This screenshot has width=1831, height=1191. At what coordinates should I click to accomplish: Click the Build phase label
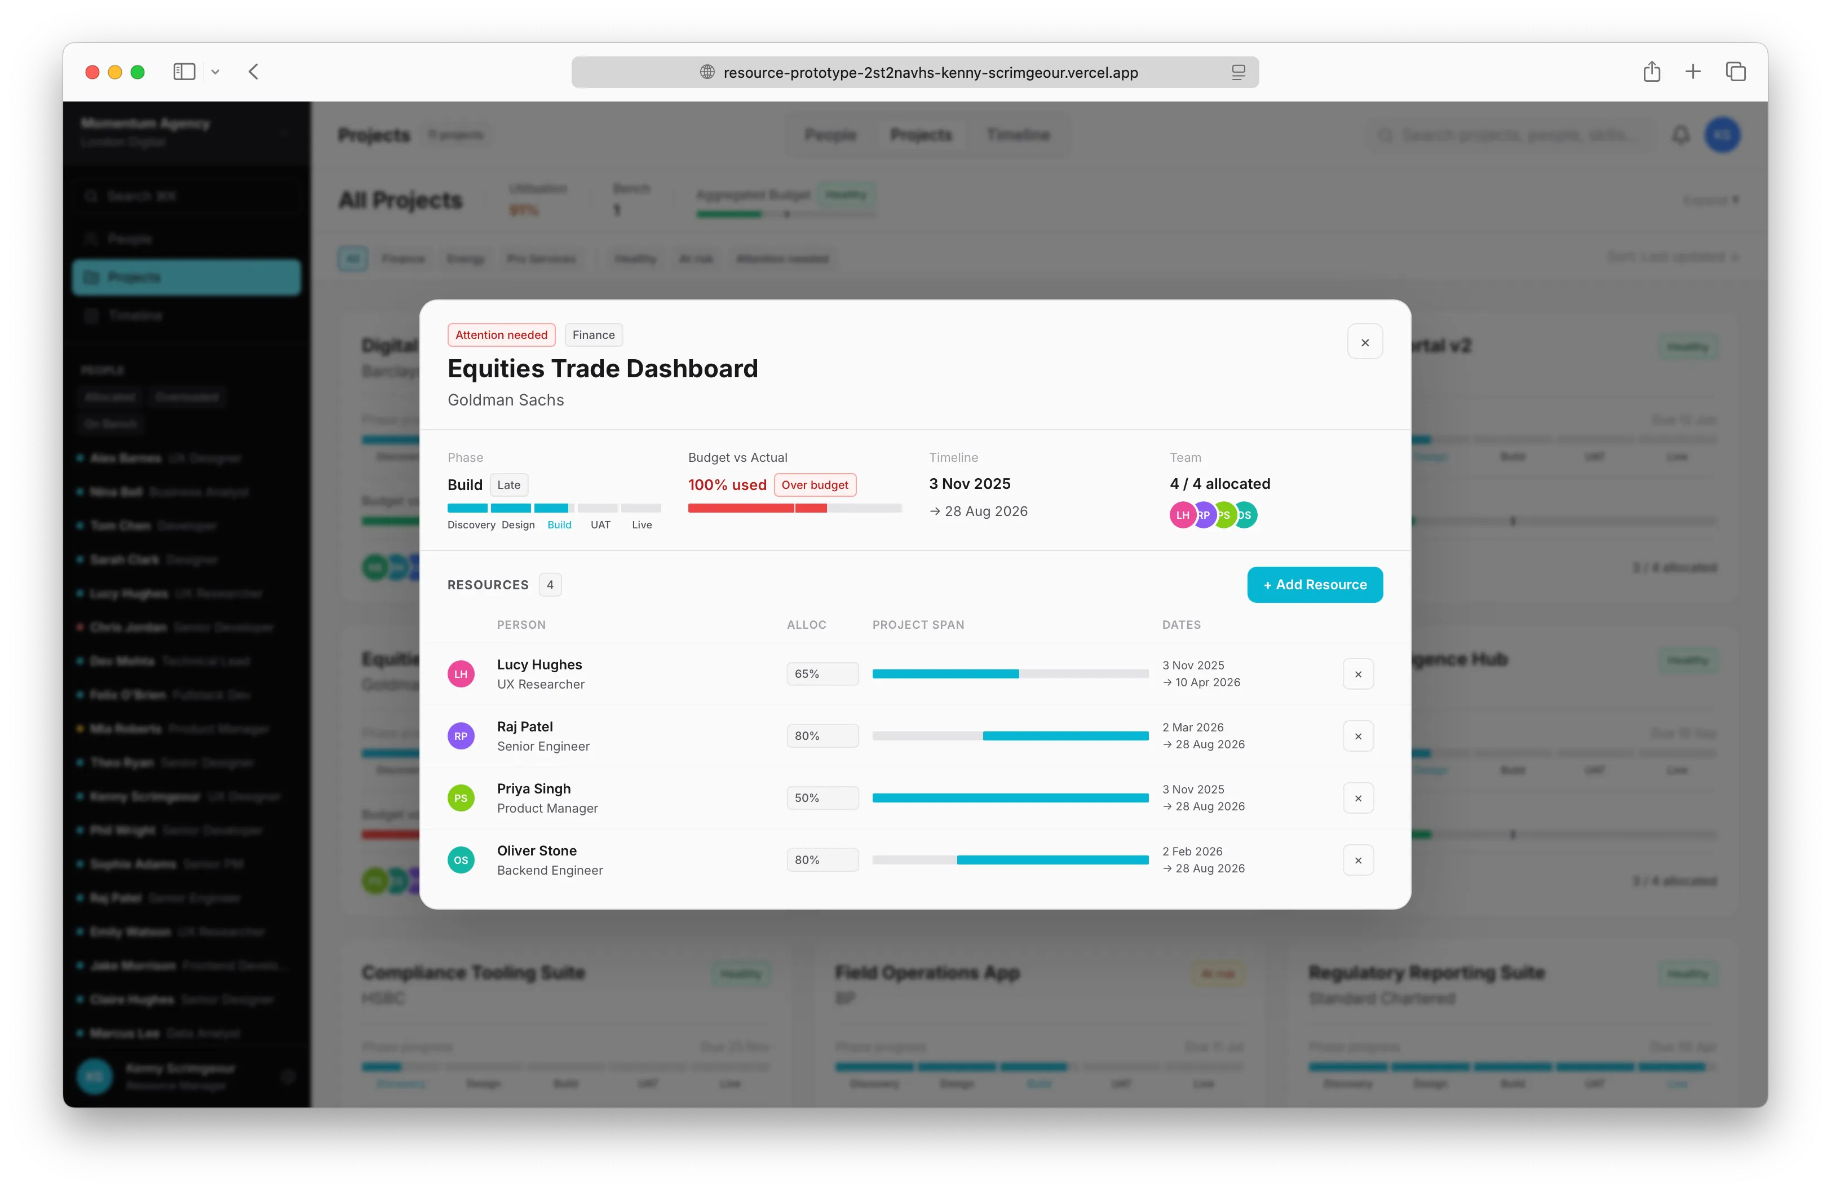559,524
